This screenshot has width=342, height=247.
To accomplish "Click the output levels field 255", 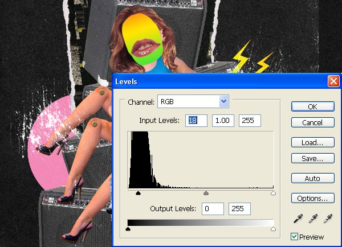I will pyautogui.click(x=239, y=209).
